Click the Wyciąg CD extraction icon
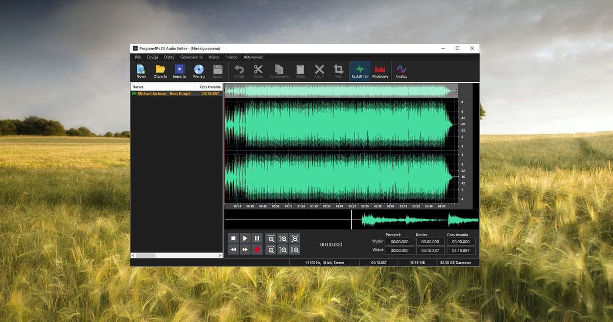The image size is (613, 322). (199, 70)
